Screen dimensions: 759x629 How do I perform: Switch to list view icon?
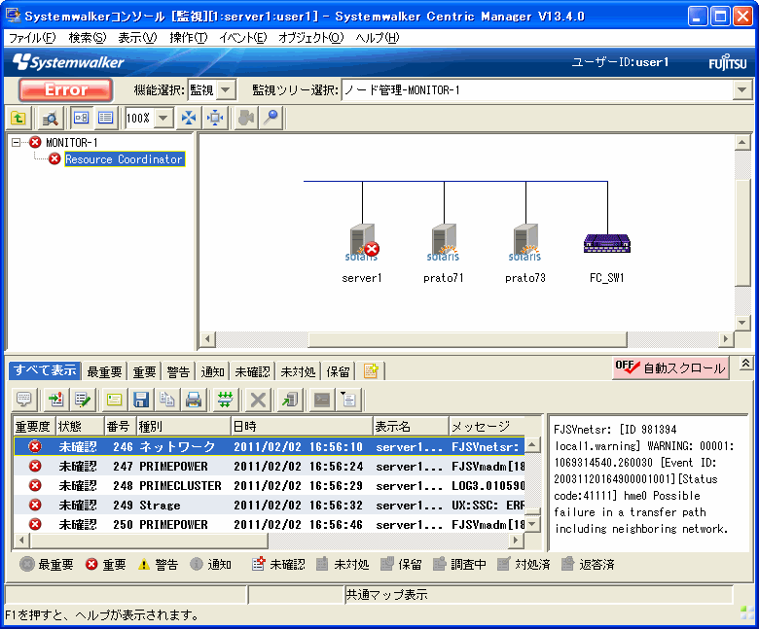pyautogui.click(x=105, y=118)
